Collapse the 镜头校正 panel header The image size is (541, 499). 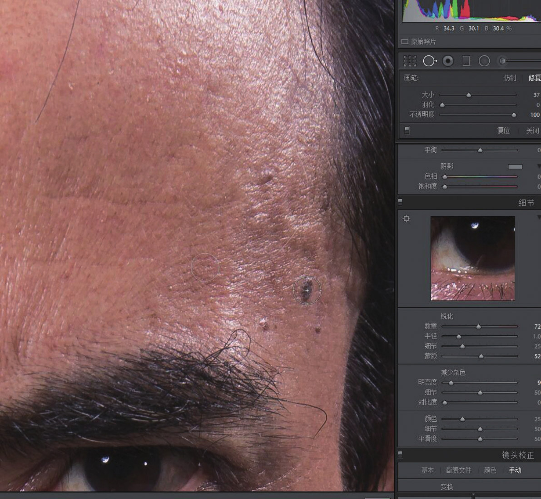click(x=517, y=455)
